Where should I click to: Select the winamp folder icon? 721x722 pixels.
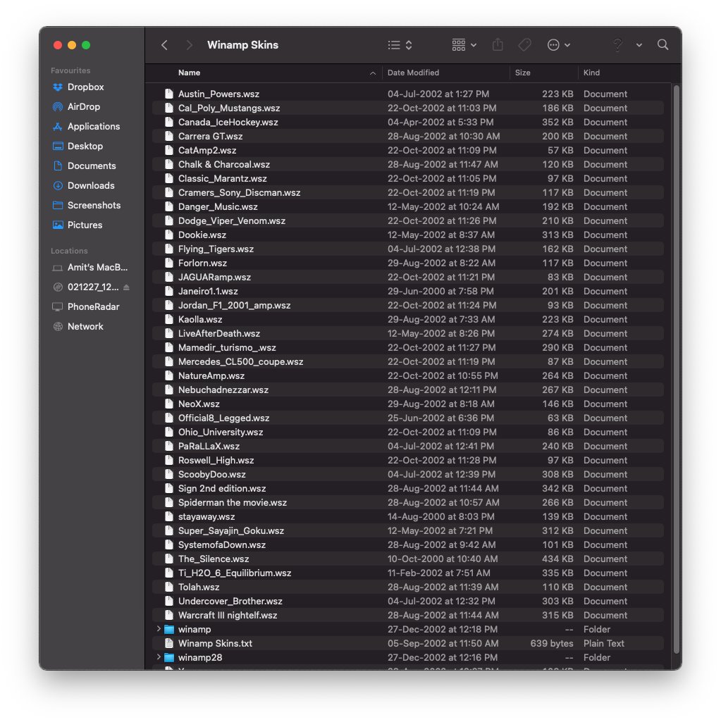(169, 630)
